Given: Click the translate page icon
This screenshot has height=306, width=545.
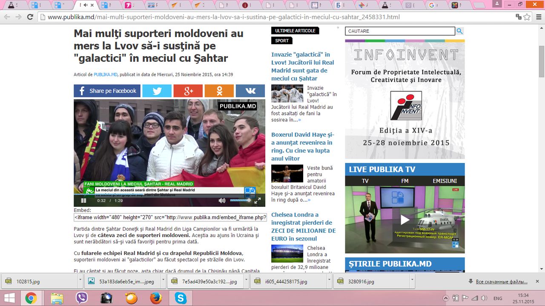Looking at the screenshot, I should 518,17.
